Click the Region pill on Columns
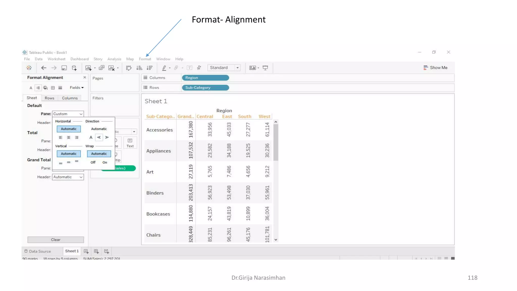This screenshot has height=291, width=517. click(205, 78)
